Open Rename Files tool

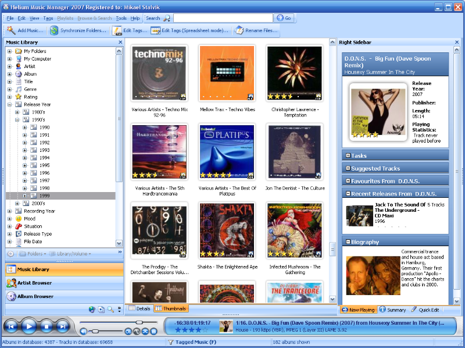[256, 30]
